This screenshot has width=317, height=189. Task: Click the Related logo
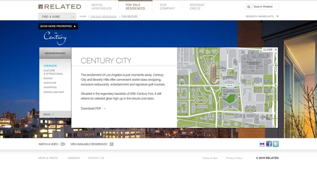tap(60, 7)
